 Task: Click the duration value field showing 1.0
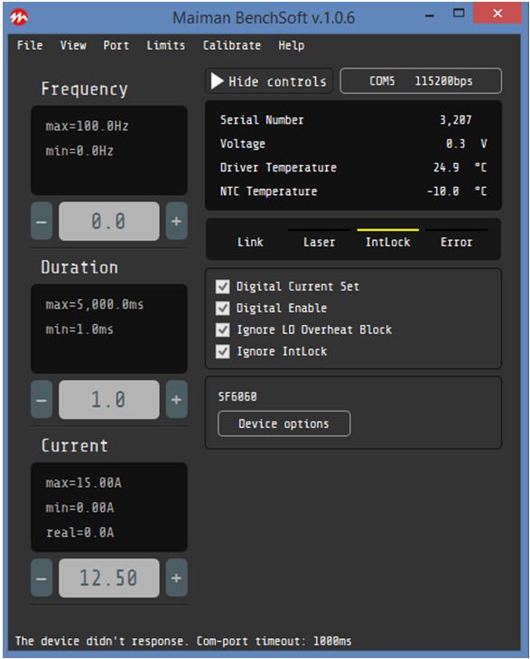(109, 399)
